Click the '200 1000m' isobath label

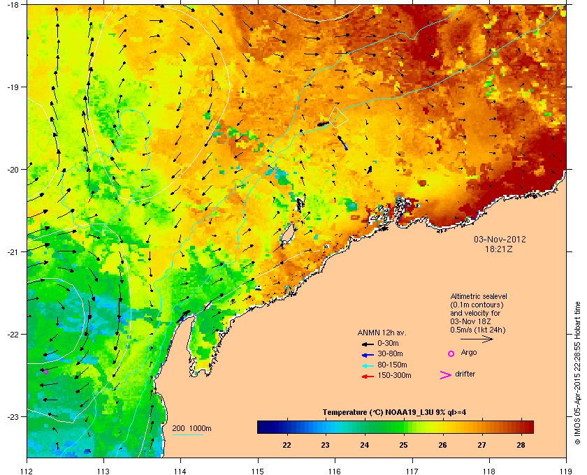point(191,429)
